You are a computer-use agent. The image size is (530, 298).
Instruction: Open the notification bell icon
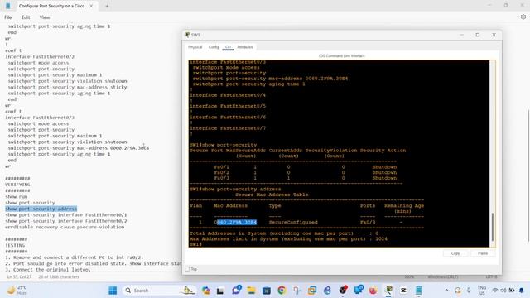tap(521, 291)
